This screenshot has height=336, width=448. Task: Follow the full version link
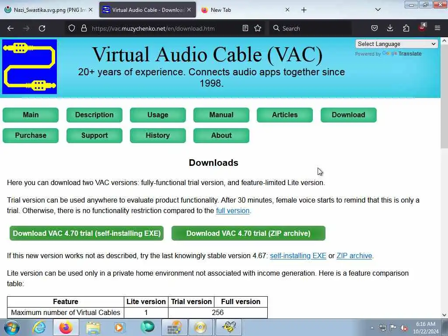(x=233, y=211)
